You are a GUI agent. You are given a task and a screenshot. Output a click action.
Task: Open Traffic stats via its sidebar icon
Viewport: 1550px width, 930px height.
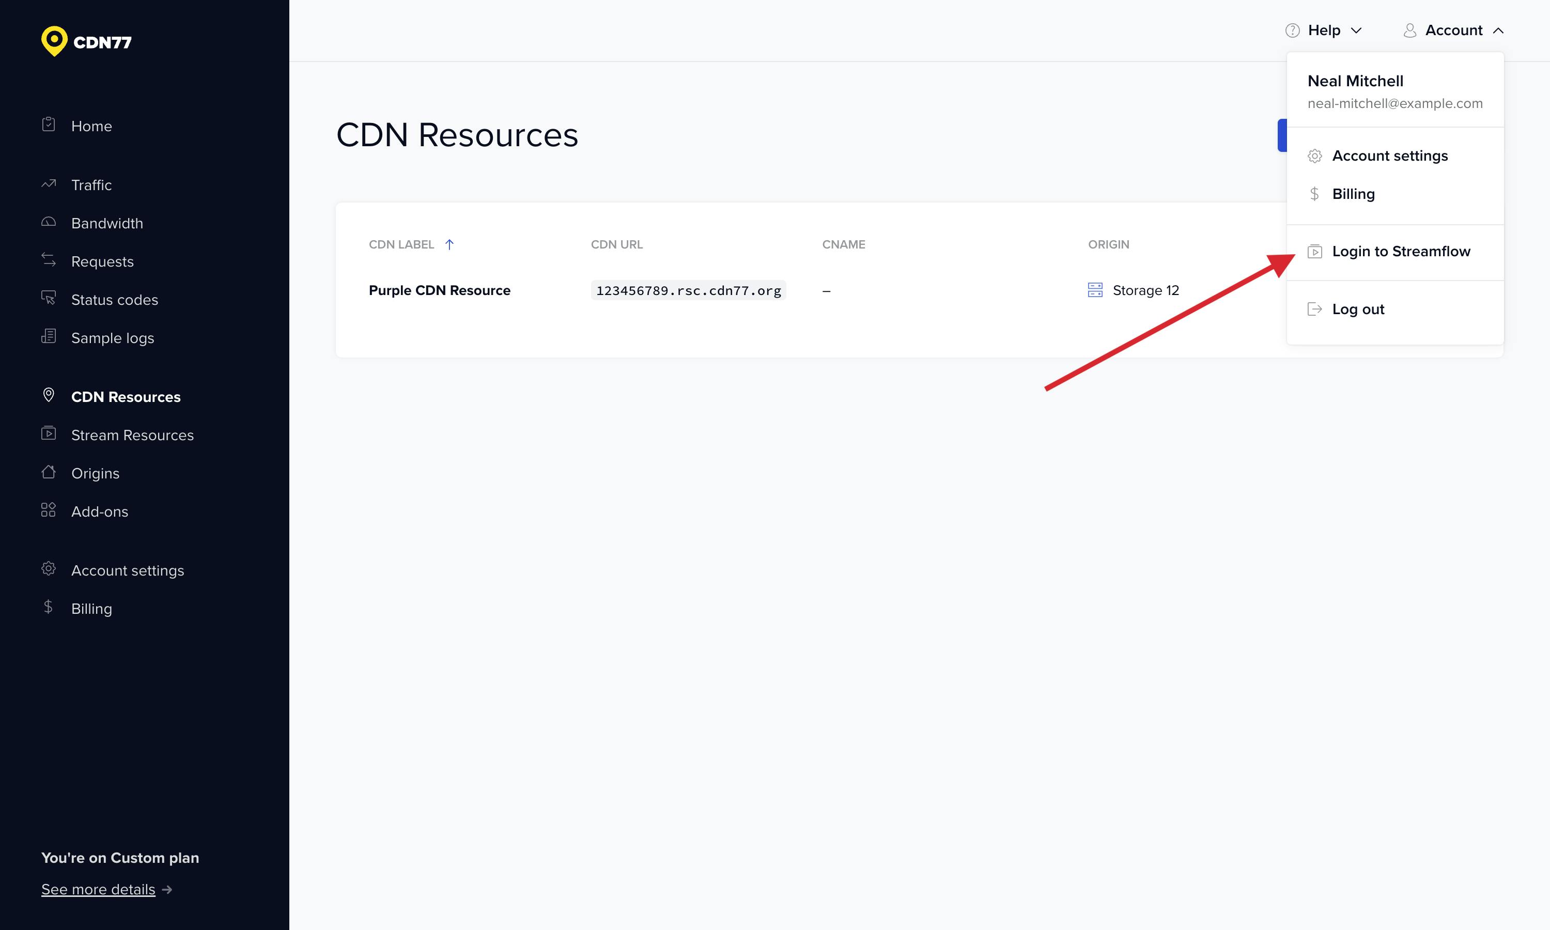coord(49,184)
